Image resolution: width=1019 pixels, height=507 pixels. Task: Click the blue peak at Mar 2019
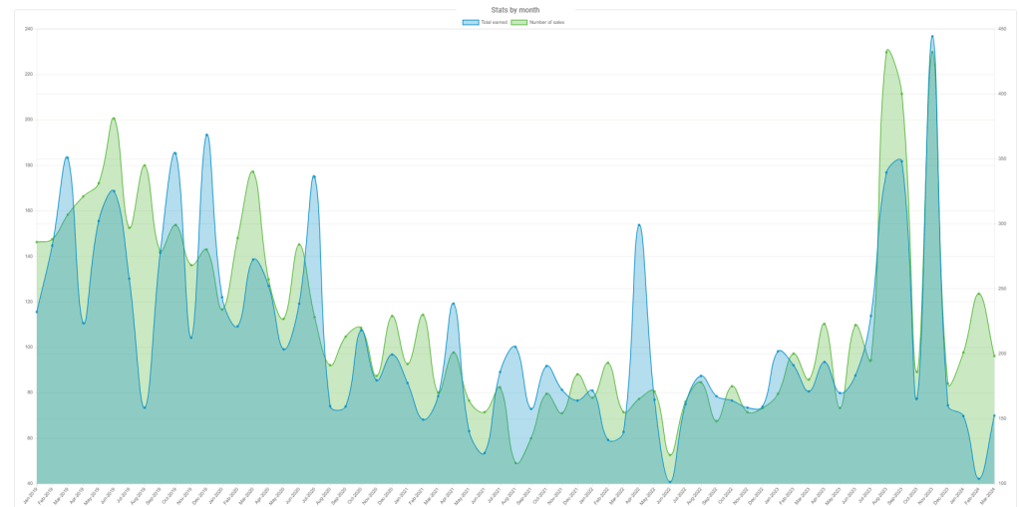(67, 157)
